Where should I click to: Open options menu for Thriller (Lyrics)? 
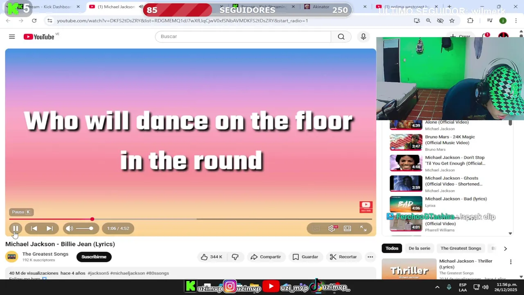click(510, 262)
